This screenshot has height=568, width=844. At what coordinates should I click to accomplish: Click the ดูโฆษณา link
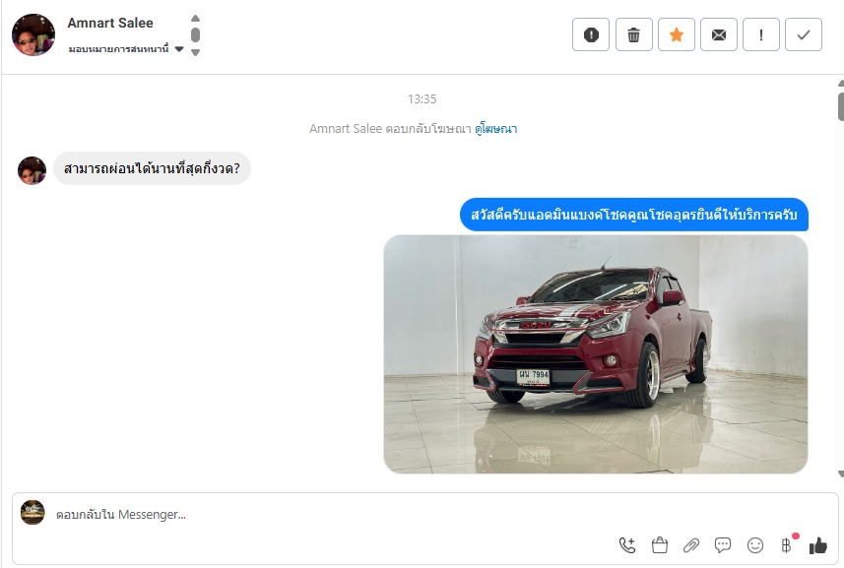coord(495,129)
